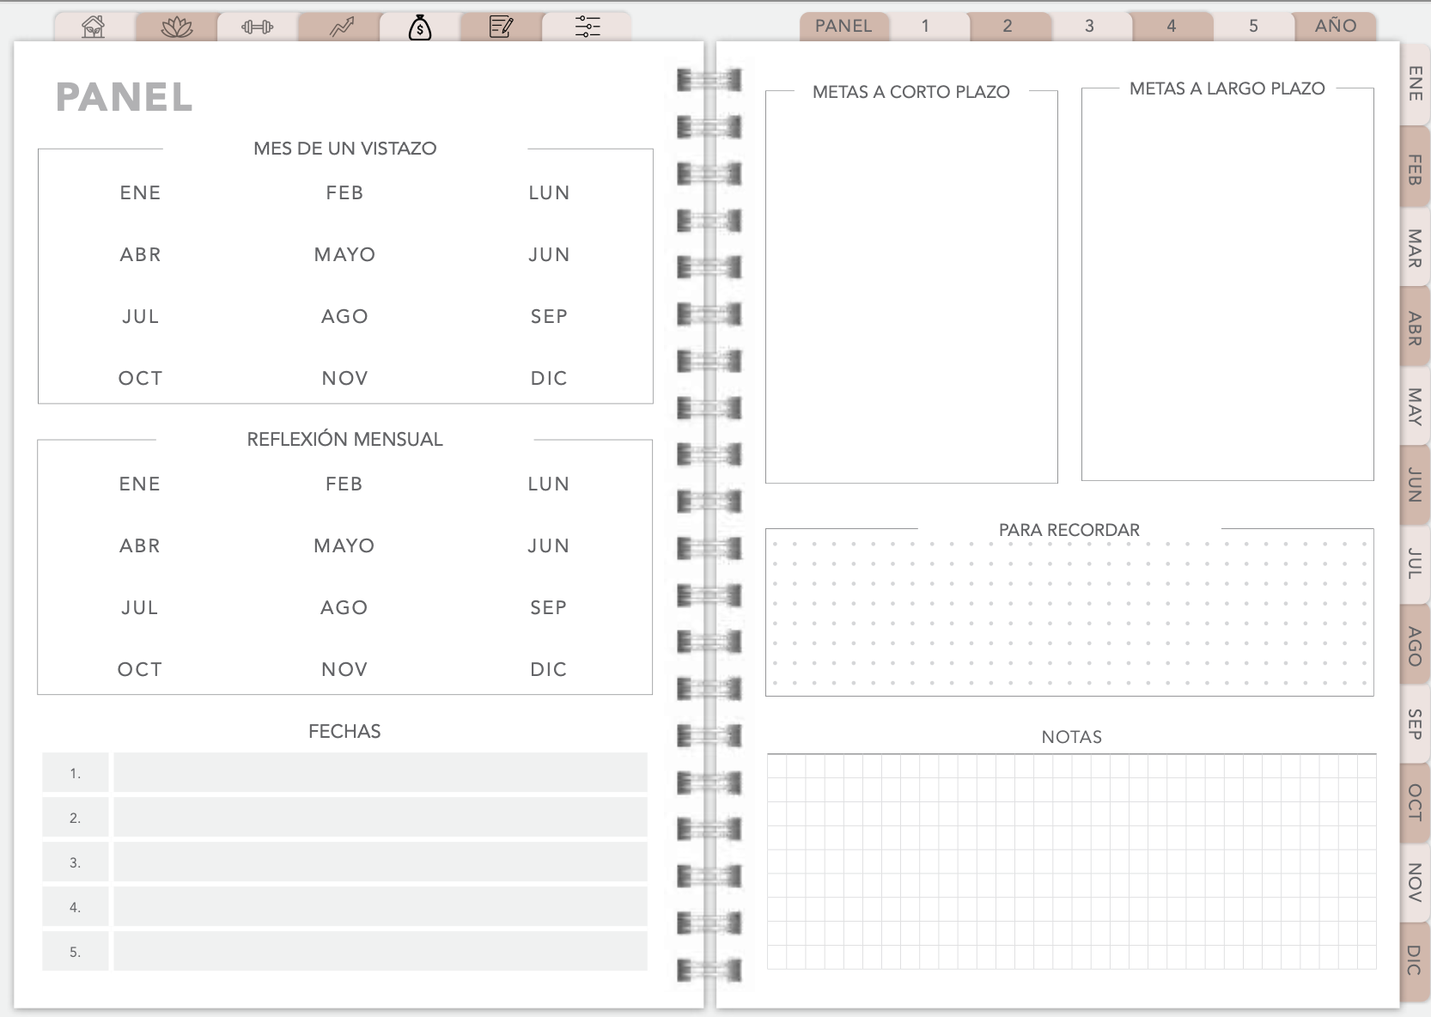The width and height of the screenshot is (1431, 1017).
Task: Open NOV in Reflexión Mensual
Action: coord(344,669)
